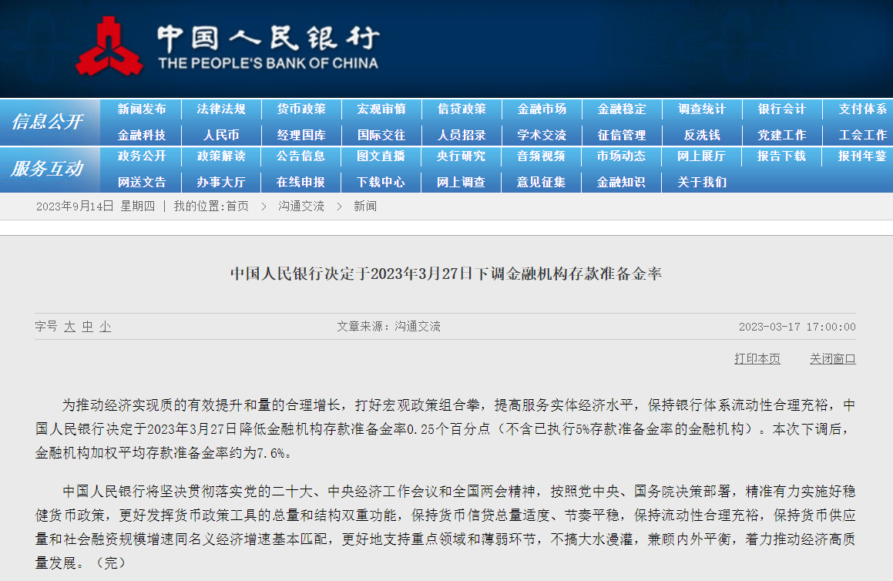
Task: Go to 党建工作 page
Action: tap(782, 135)
